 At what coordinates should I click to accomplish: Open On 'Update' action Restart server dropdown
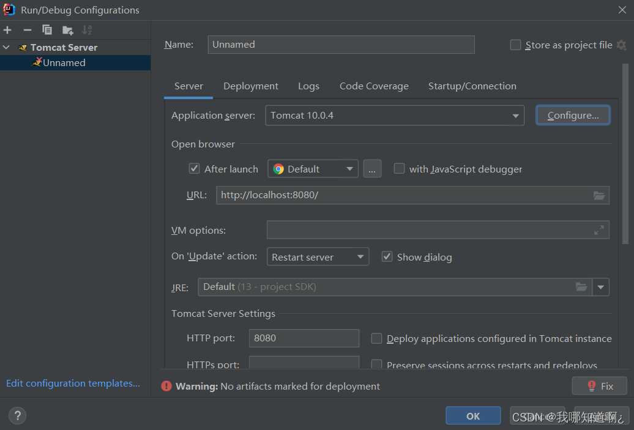click(318, 257)
